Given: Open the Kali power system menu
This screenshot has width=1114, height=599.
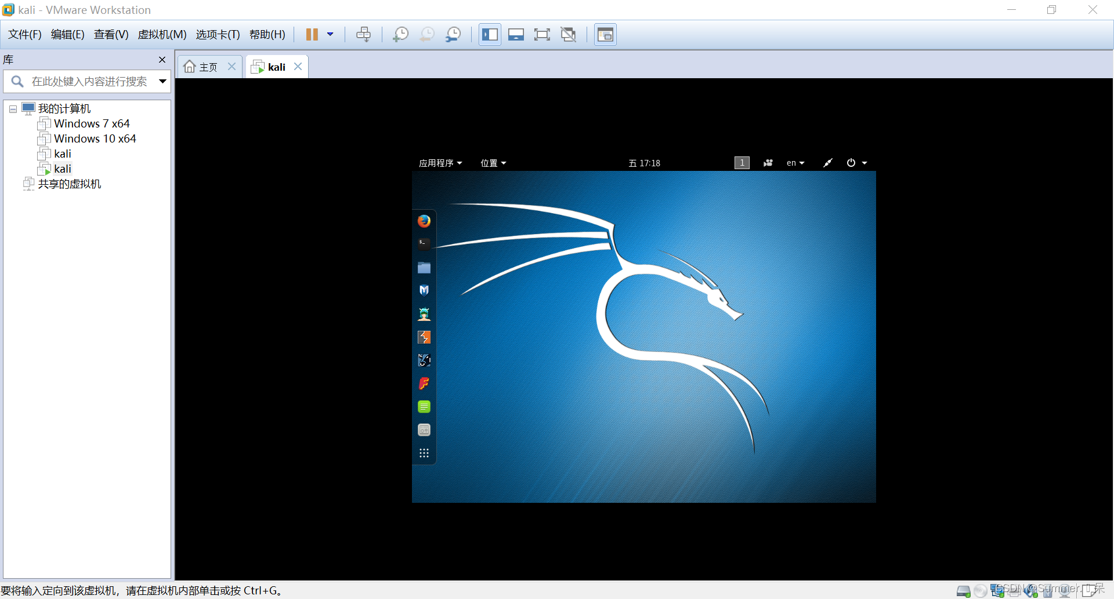Looking at the screenshot, I should [x=856, y=163].
